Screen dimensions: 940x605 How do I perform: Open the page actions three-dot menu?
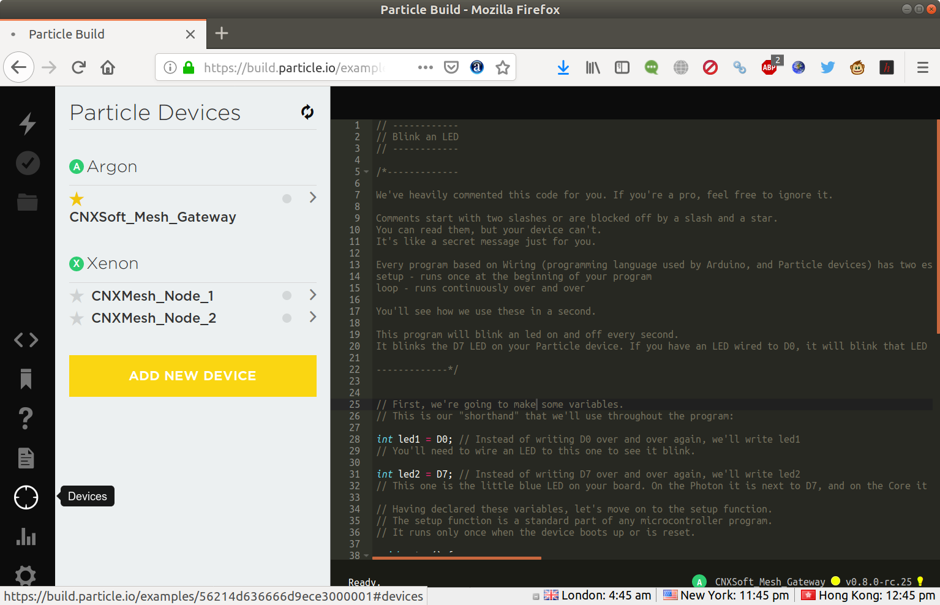tap(426, 67)
